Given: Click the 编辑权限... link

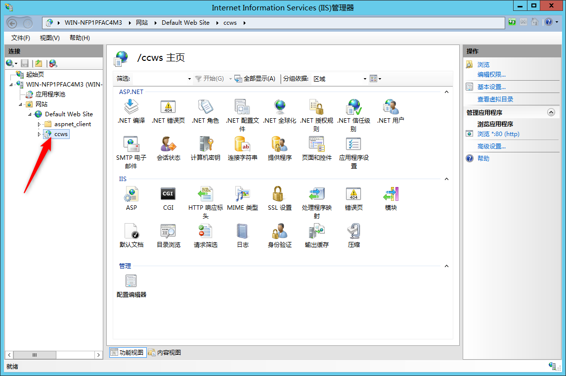Looking at the screenshot, I should click(491, 74).
